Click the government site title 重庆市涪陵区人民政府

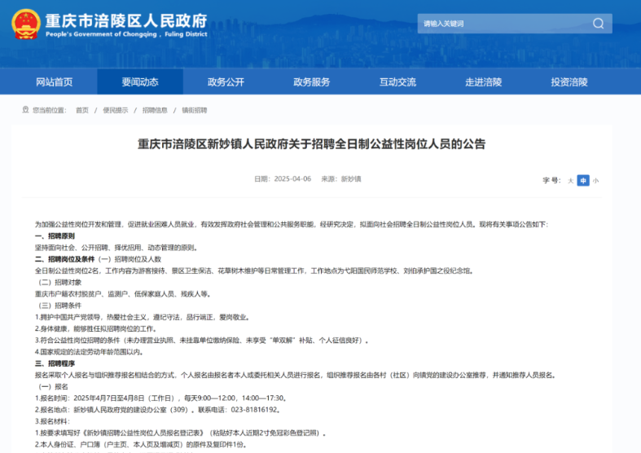[x=126, y=20]
